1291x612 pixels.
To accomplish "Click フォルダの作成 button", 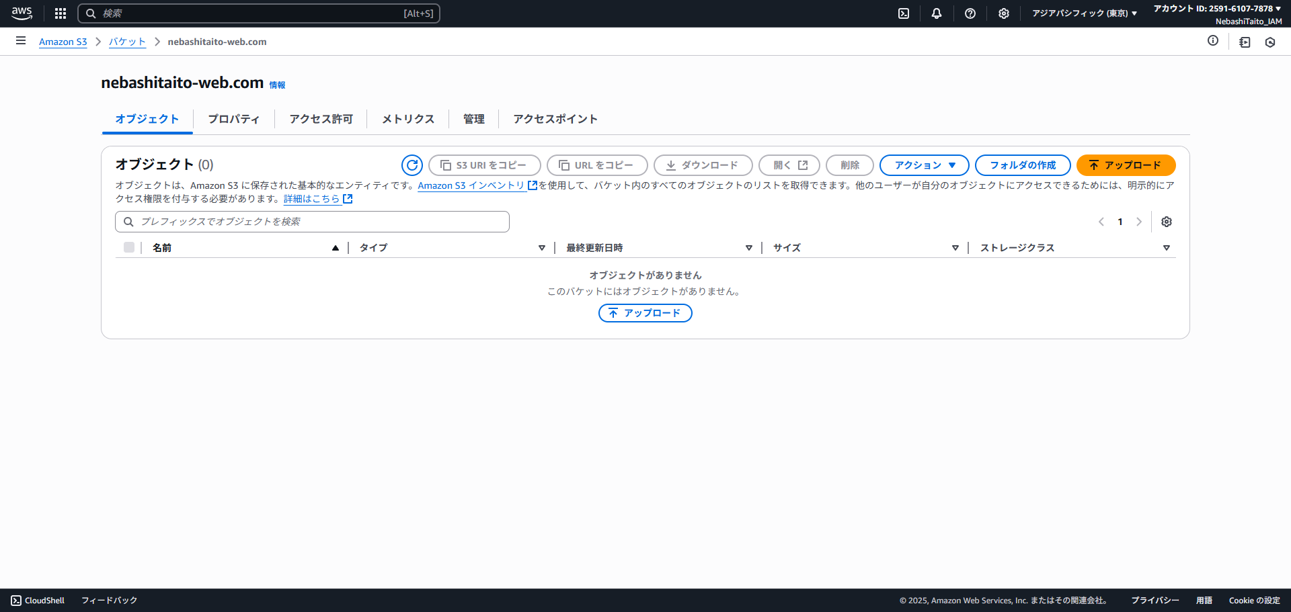I will [x=1023, y=165].
